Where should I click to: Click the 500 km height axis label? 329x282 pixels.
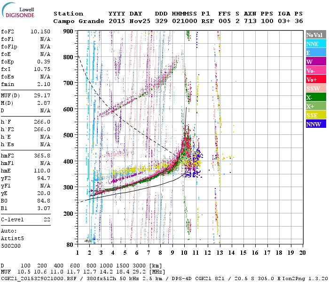[x=68, y=135]
